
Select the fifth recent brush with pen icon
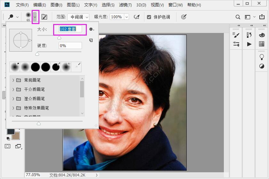(56, 67)
